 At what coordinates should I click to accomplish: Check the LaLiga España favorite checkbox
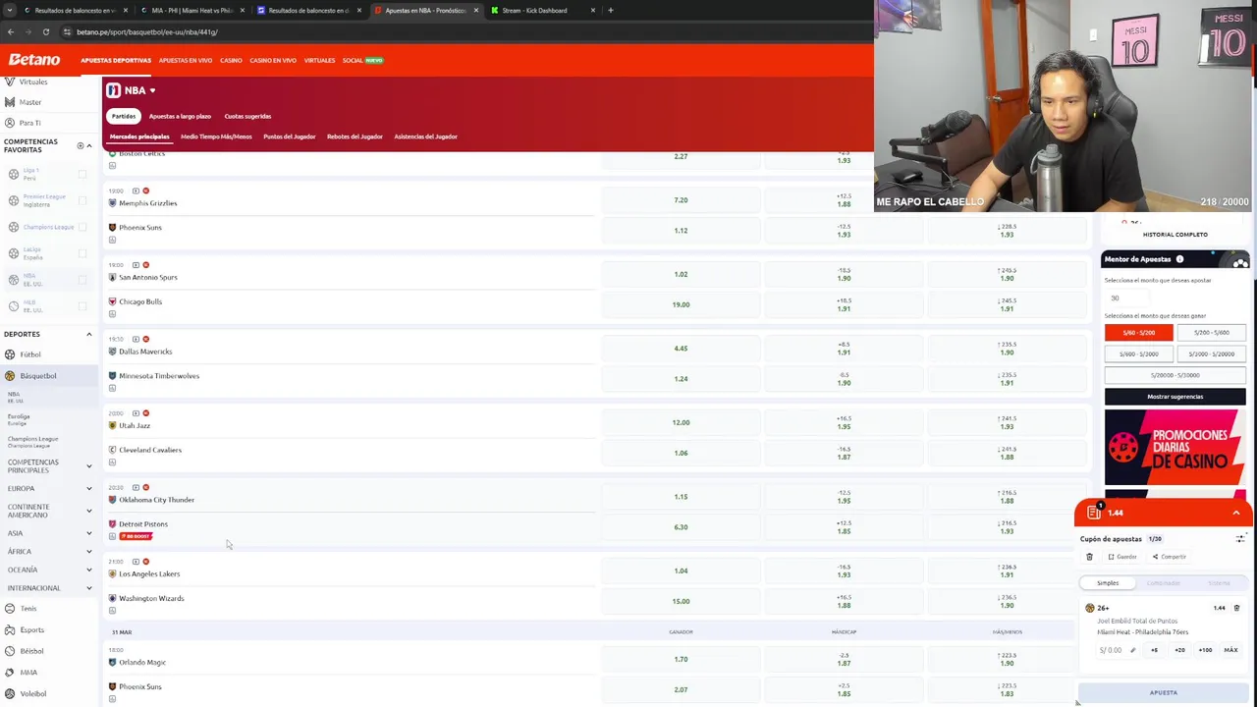82,253
